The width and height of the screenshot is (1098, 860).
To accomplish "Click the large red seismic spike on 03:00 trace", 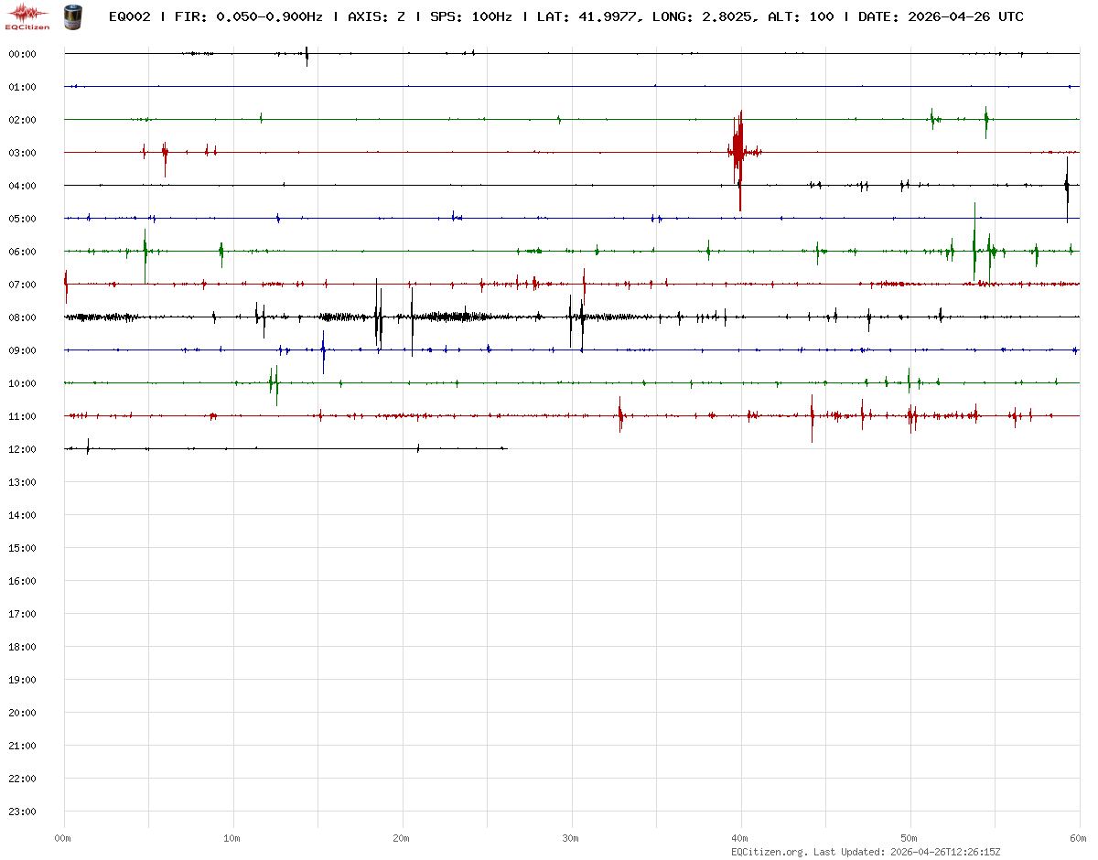I will 737,152.
